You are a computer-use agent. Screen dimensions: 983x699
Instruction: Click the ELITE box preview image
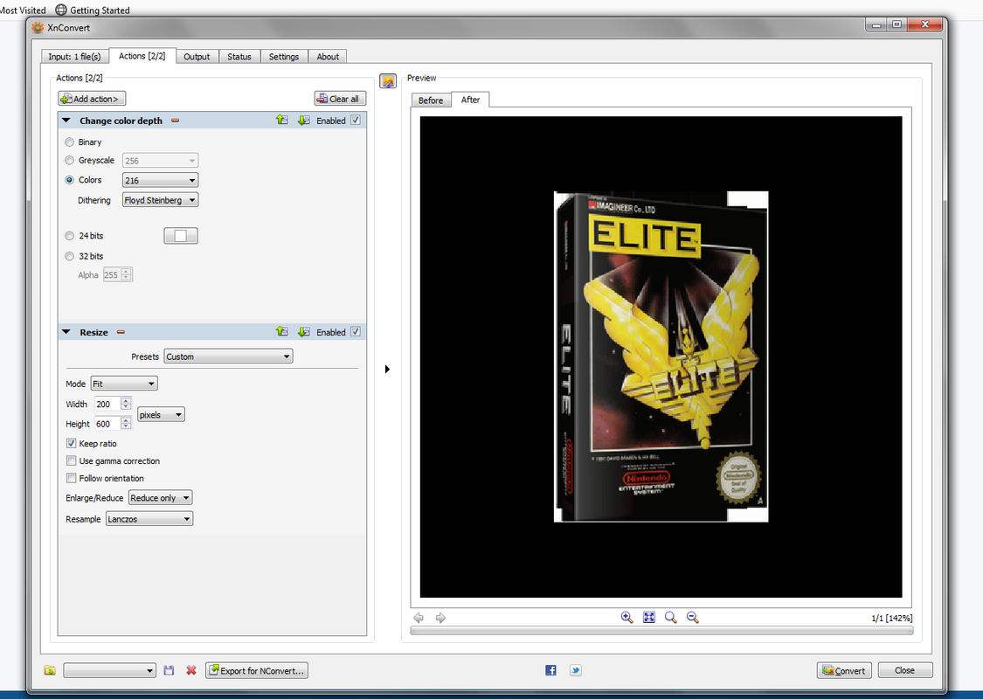(x=661, y=356)
